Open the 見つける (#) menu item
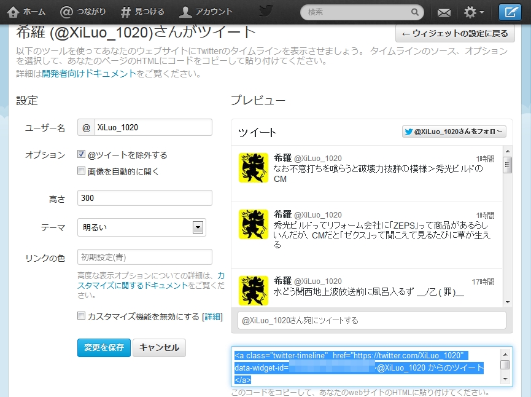 pyautogui.click(x=142, y=12)
